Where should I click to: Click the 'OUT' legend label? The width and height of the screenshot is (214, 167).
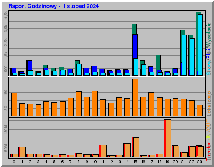[x=209, y=125]
